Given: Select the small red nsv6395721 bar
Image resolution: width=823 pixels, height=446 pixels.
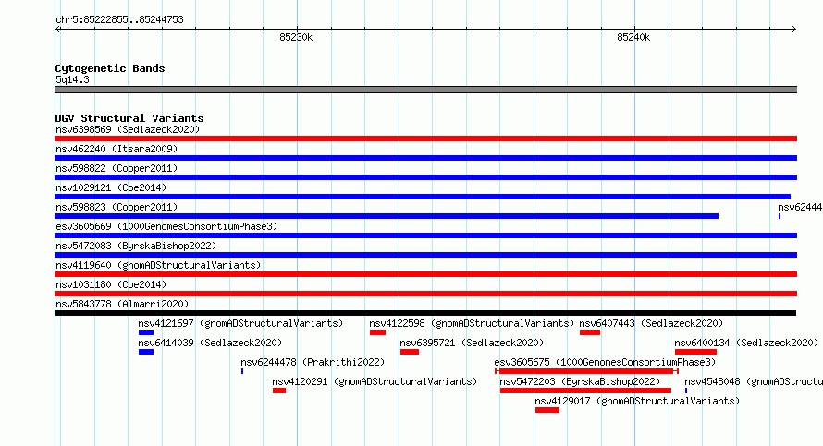Looking at the screenshot, I should (410, 352).
